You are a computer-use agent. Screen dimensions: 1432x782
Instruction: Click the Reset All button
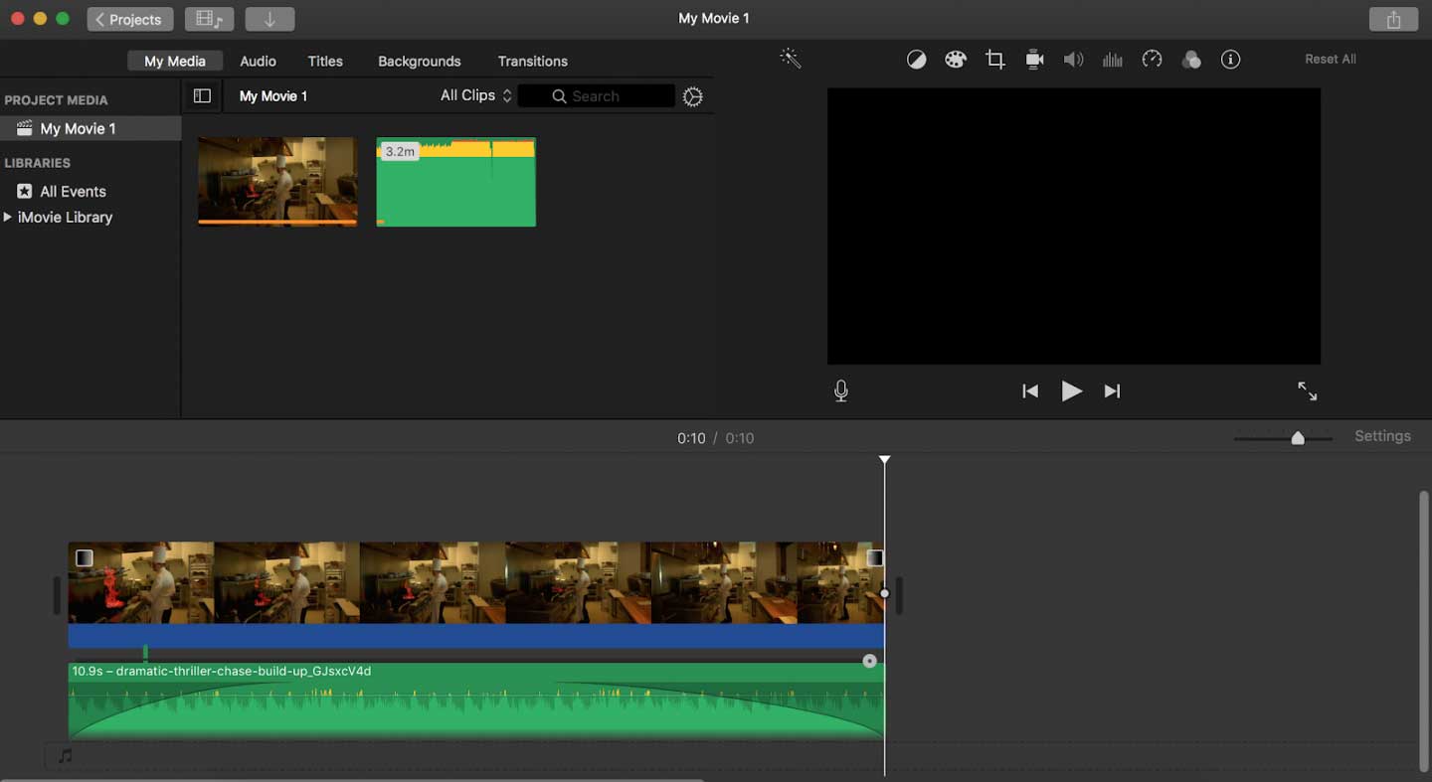point(1330,60)
